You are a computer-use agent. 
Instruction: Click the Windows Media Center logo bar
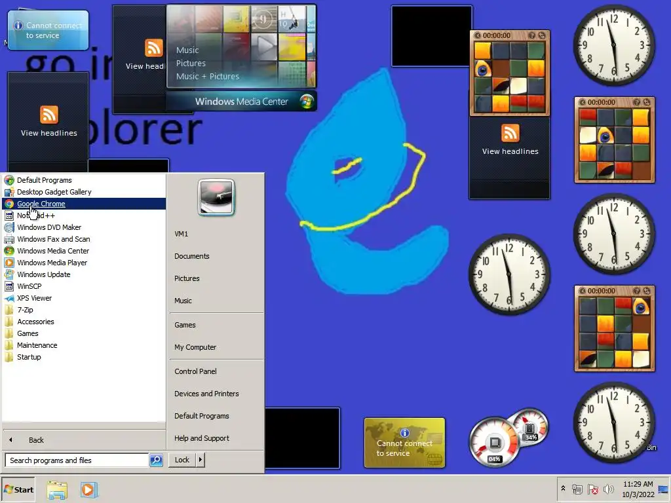tap(241, 102)
